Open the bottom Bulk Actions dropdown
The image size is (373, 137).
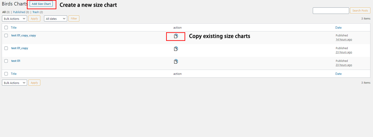point(14,83)
